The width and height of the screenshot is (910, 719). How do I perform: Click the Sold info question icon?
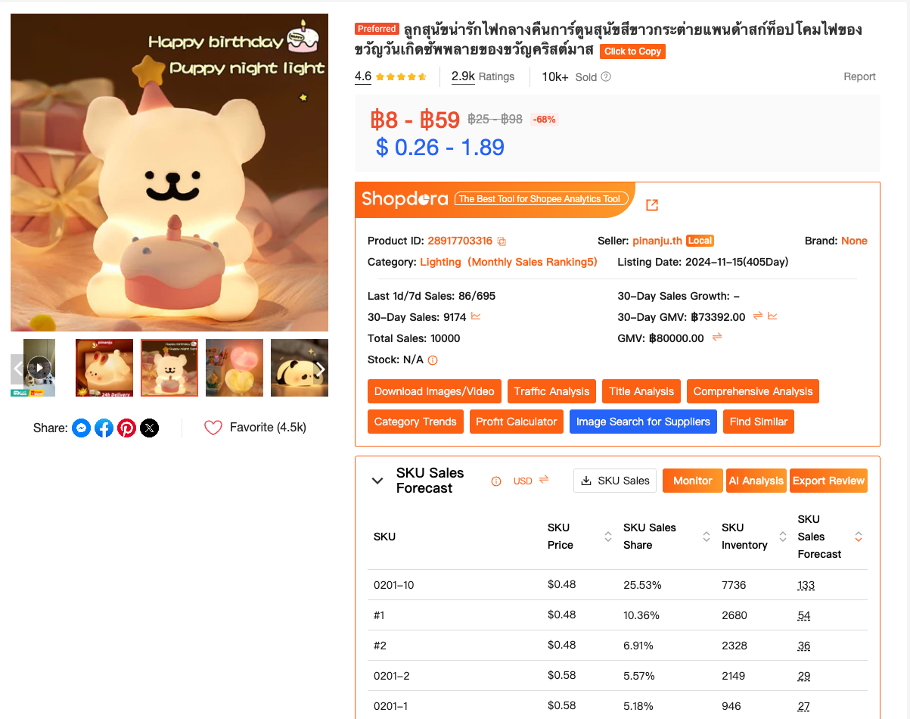(606, 76)
